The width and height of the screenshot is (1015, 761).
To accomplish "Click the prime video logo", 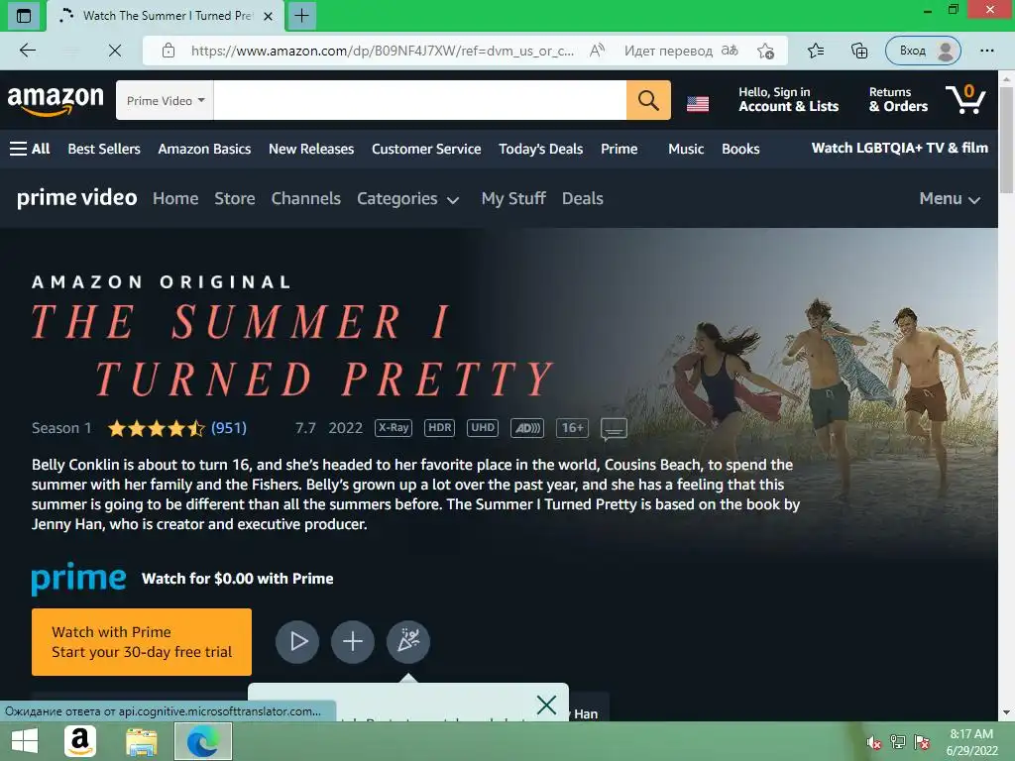I will (x=76, y=198).
